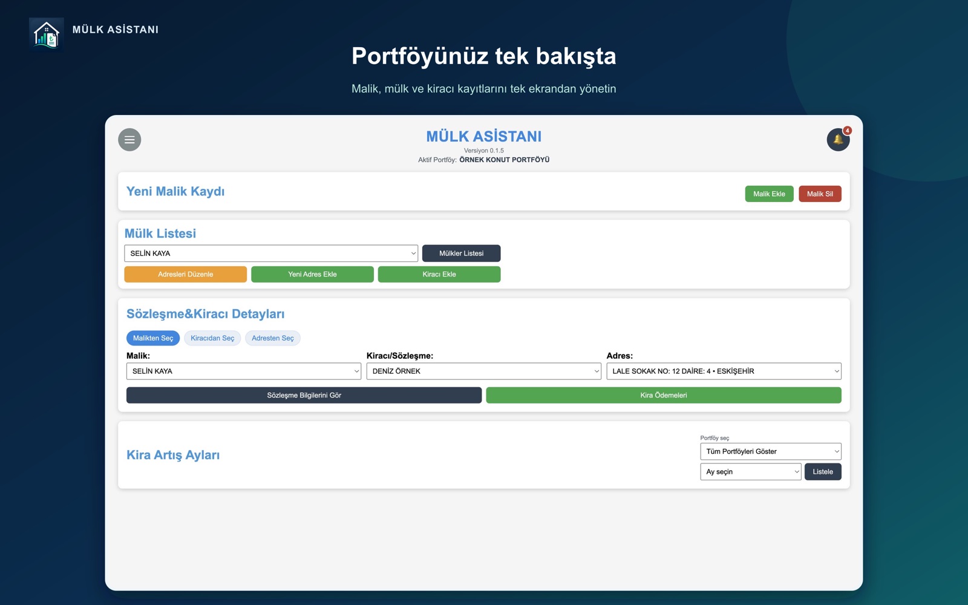The image size is (968, 605).
Task: Open the Adres dropdown
Action: pos(724,371)
